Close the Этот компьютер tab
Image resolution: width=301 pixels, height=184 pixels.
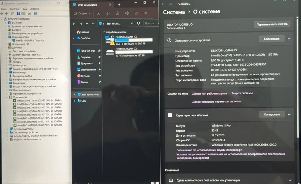click(x=110, y=5)
